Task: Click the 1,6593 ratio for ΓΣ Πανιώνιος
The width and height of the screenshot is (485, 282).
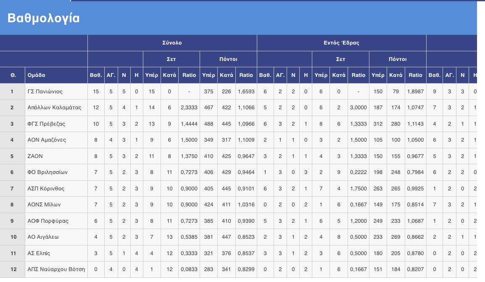Action: (x=246, y=92)
